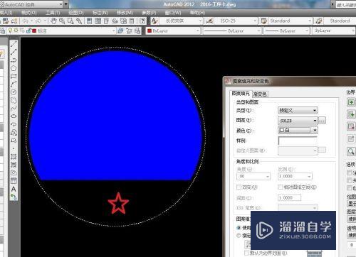Select the Circle tool
The width and height of the screenshot is (356, 257).
[14, 92]
